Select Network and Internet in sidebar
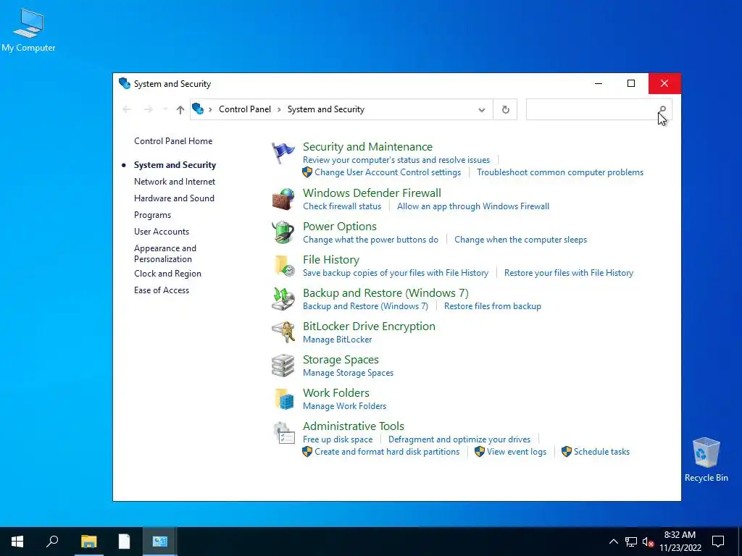742x556 pixels. point(175,182)
